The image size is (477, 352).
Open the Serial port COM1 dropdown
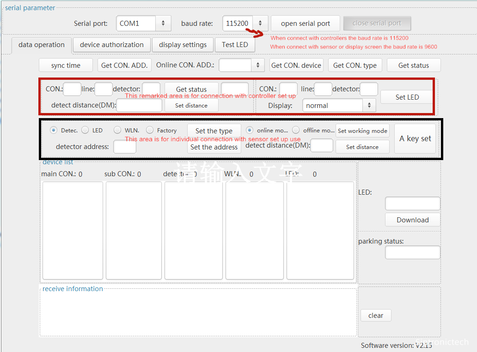coord(143,24)
